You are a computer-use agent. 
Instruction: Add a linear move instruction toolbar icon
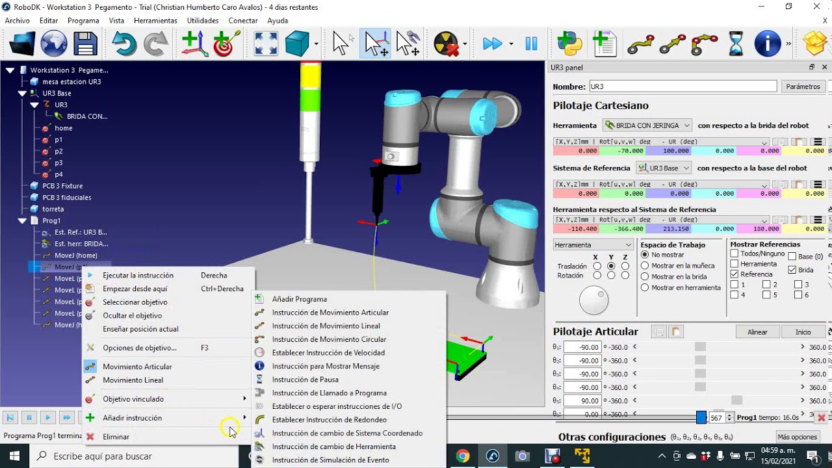(673, 44)
